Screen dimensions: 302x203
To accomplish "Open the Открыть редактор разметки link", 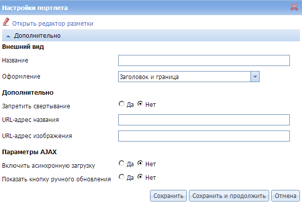I will point(53,24).
